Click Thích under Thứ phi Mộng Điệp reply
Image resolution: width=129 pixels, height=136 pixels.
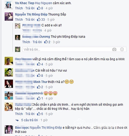(26, 42)
